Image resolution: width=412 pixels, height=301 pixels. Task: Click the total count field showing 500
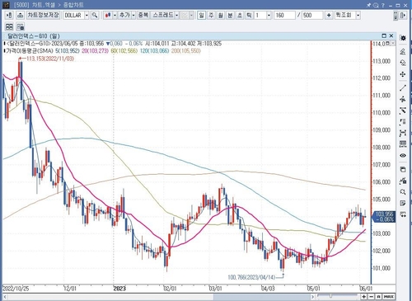(312, 15)
